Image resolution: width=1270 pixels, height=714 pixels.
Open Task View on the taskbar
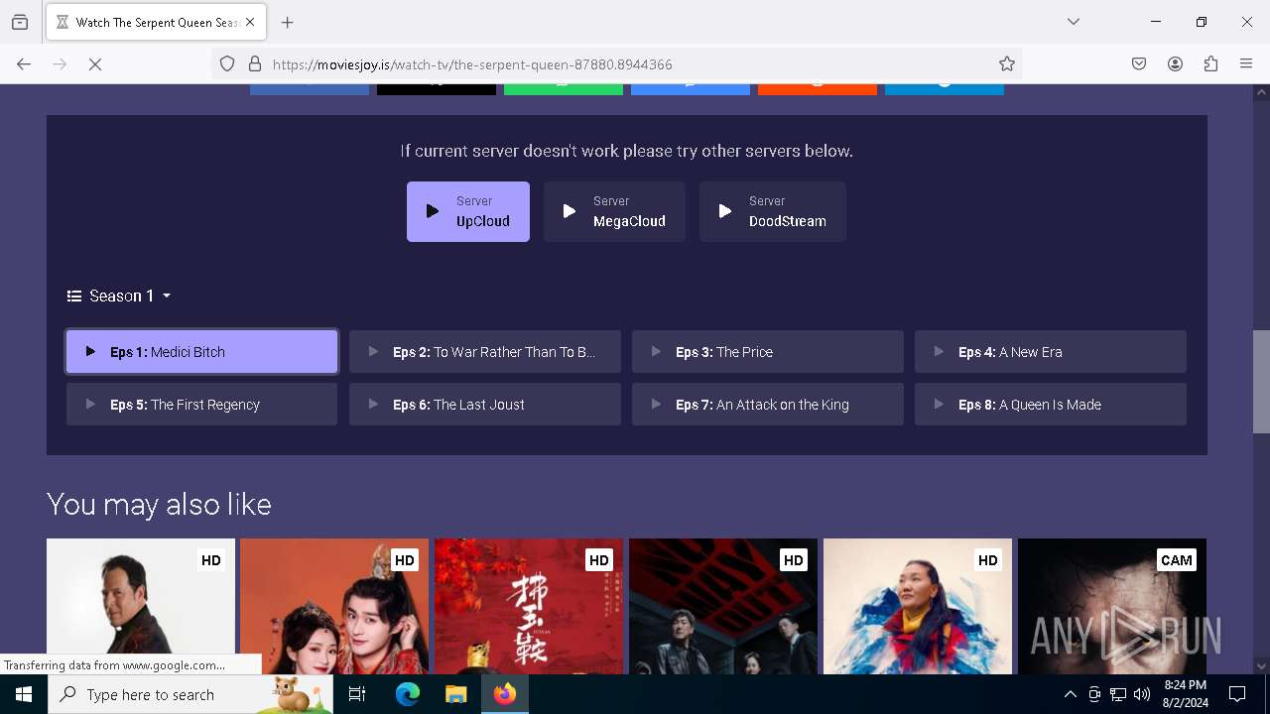[357, 694]
